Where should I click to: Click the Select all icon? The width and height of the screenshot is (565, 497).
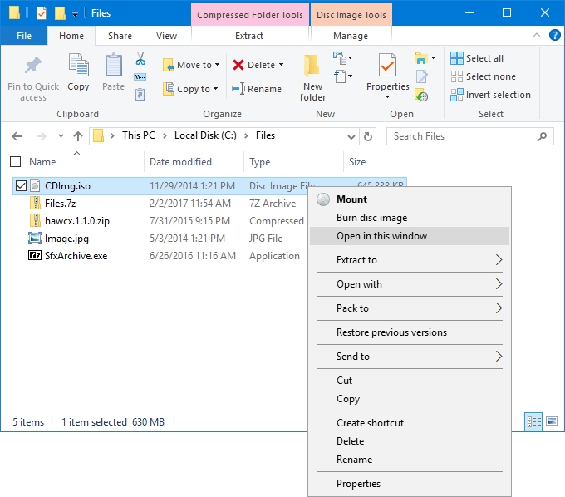point(456,58)
